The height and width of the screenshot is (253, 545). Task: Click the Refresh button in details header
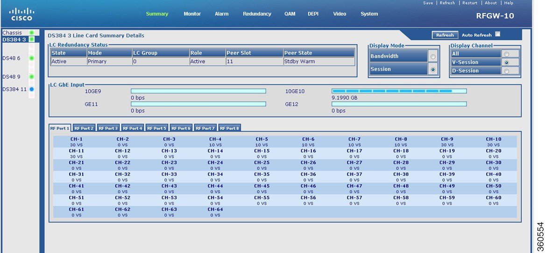tap(445, 35)
